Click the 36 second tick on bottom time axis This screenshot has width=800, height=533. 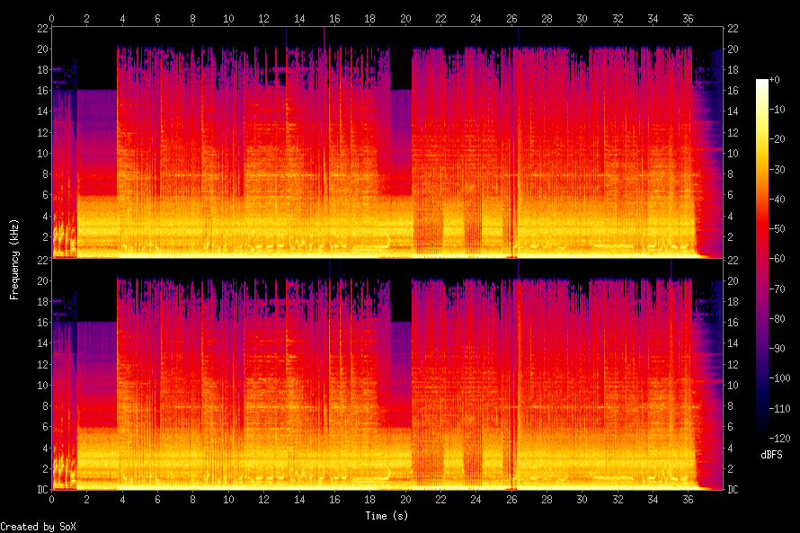pos(689,499)
